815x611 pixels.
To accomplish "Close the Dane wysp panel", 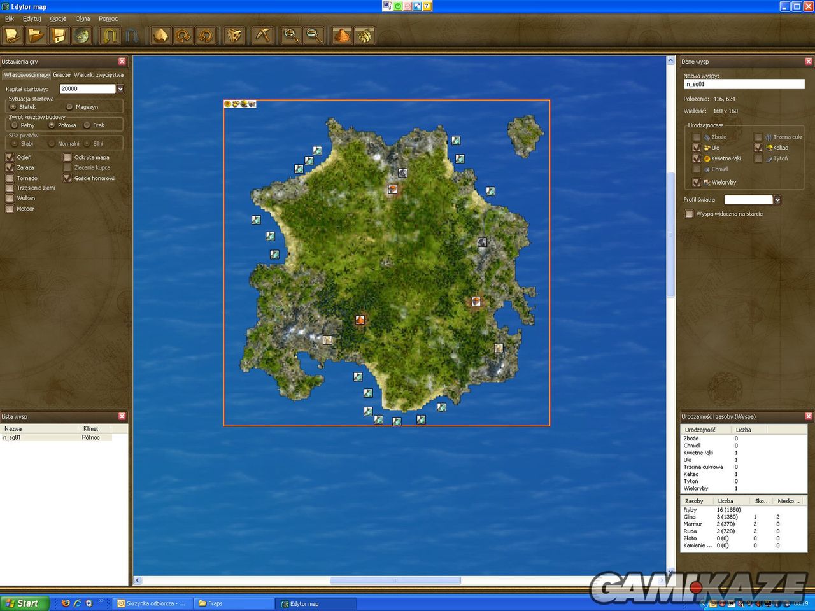I will (809, 62).
